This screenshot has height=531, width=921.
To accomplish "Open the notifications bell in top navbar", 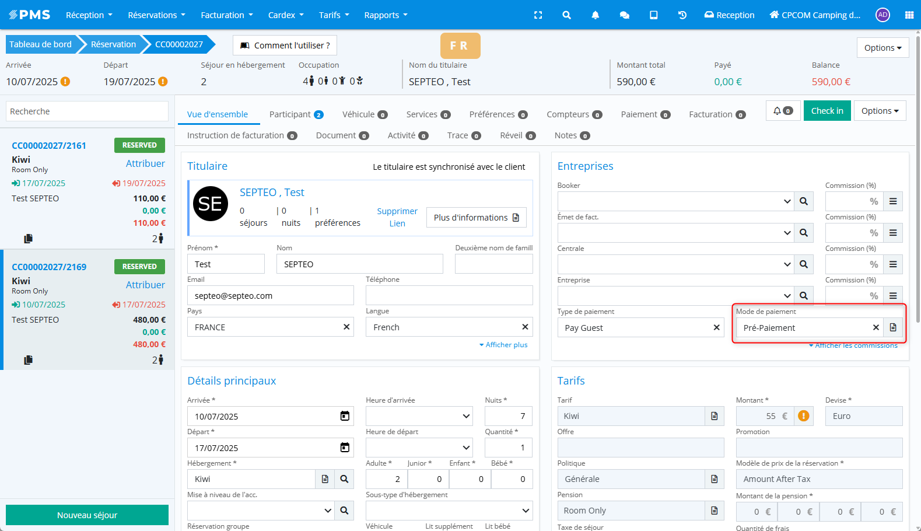I will click(x=595, y=15).
